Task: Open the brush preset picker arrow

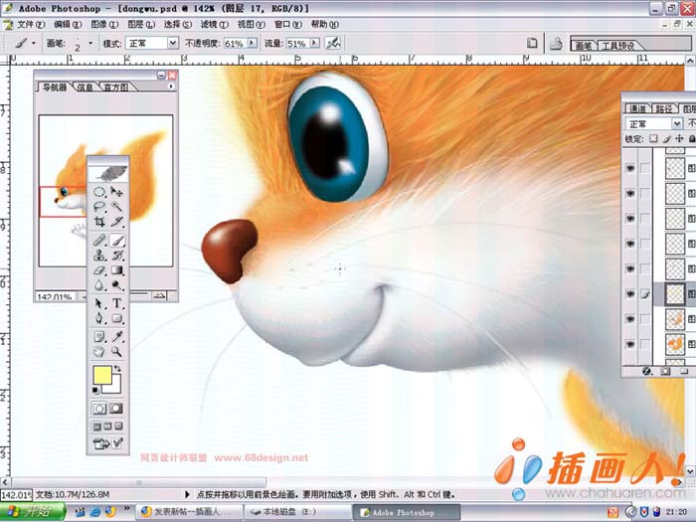Action: (x=90, y=43)
